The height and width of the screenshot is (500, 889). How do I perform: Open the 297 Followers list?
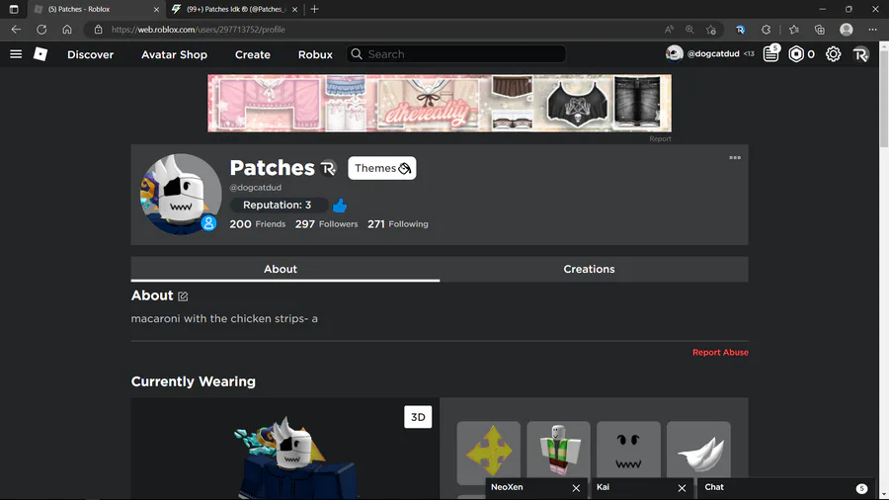pos(327,224)
